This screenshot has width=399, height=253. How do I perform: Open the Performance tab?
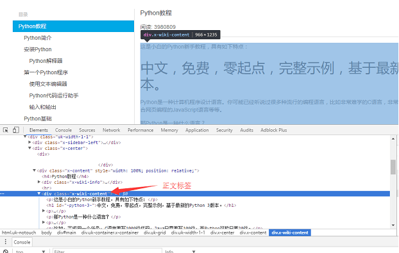point(140,130)
